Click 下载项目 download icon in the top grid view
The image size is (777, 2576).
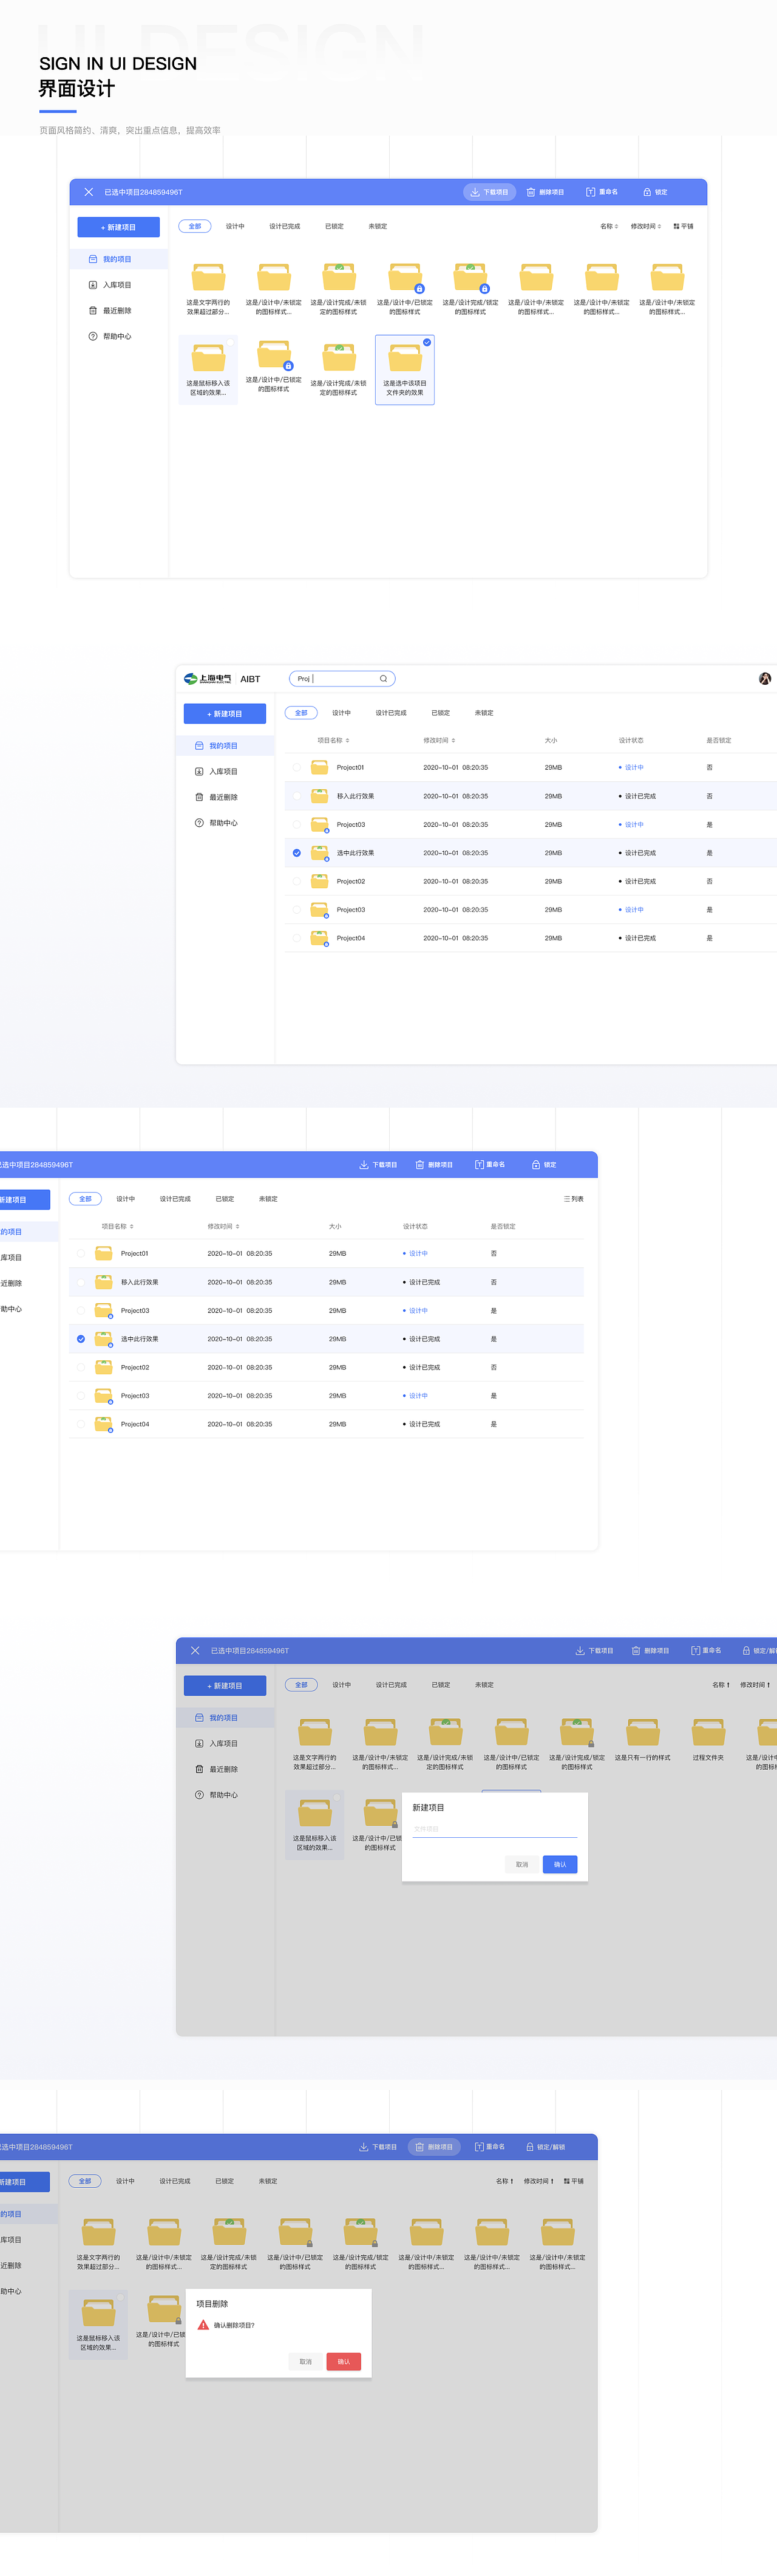tap(474, 192)
